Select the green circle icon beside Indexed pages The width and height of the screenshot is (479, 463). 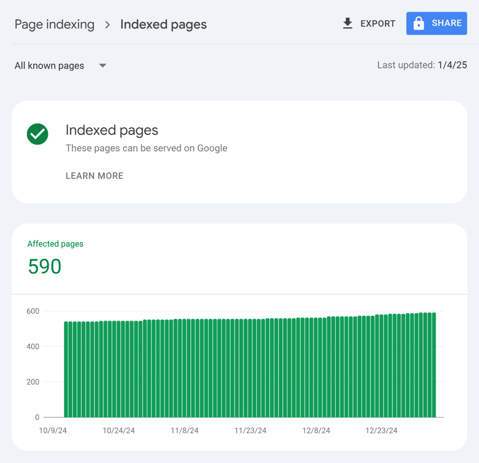(37, 134)
